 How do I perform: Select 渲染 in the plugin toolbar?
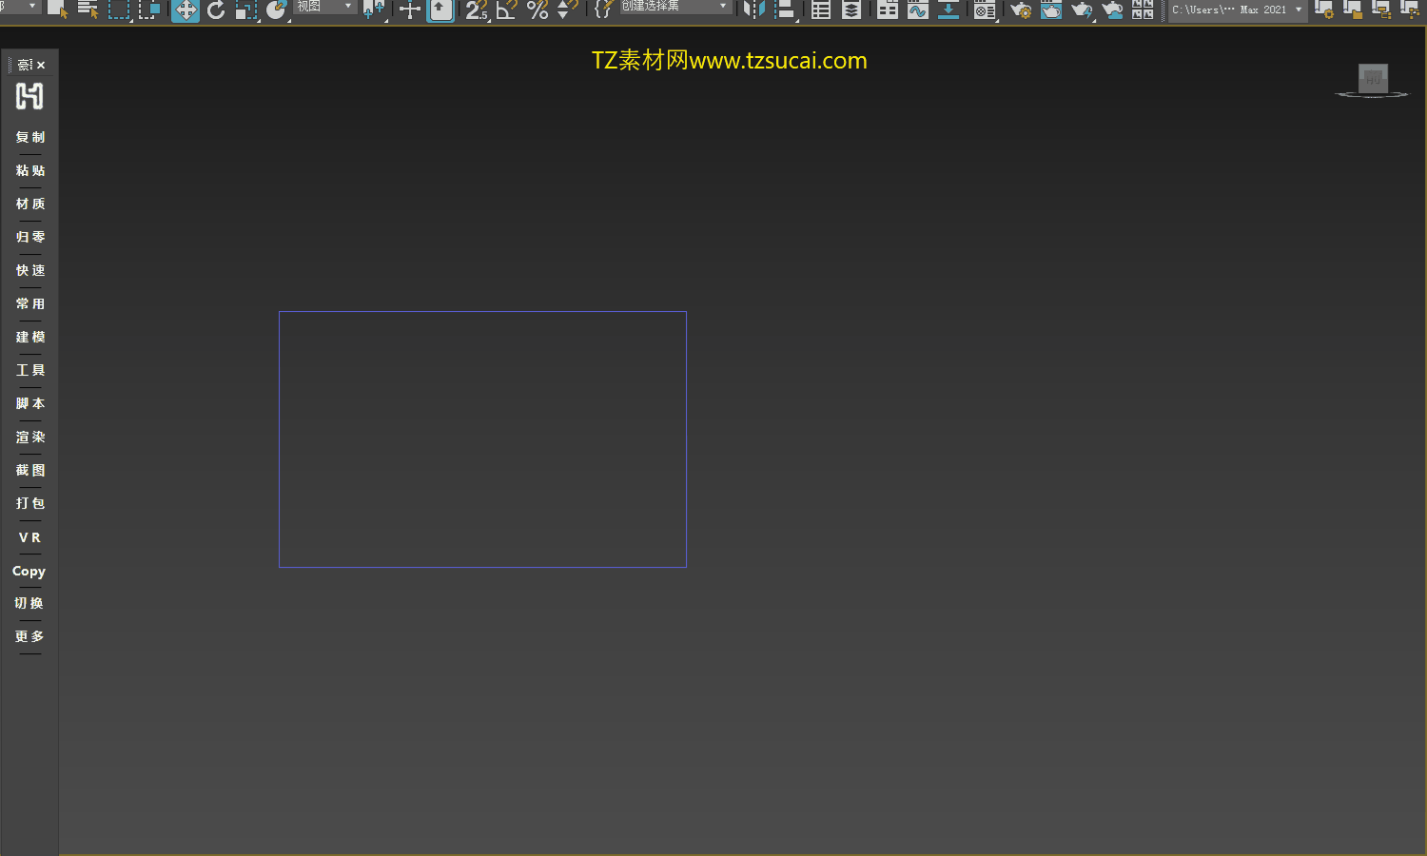30,437
